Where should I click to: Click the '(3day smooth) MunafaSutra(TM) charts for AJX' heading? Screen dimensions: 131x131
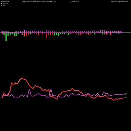(39, 2)
